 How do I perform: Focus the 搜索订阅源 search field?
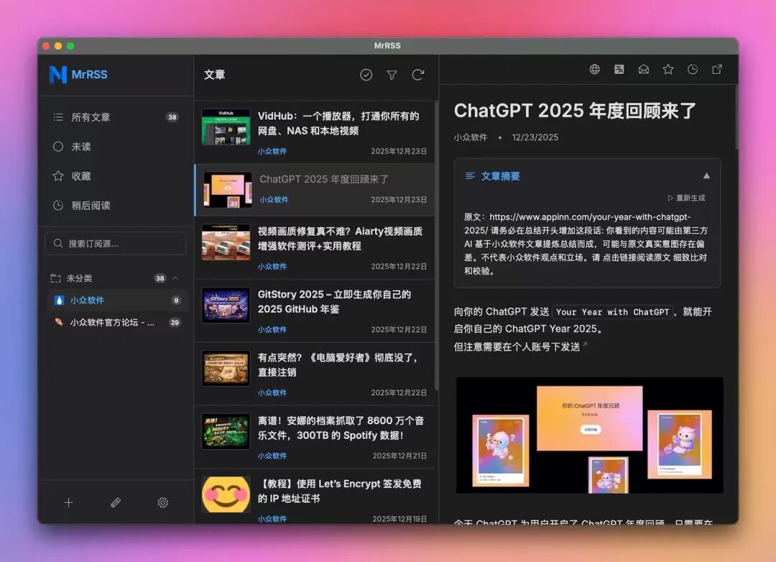116,244
